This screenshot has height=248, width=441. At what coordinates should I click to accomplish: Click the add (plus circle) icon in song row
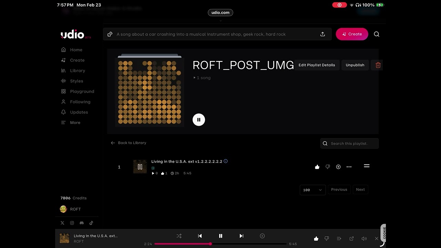[x=338, y=167]
